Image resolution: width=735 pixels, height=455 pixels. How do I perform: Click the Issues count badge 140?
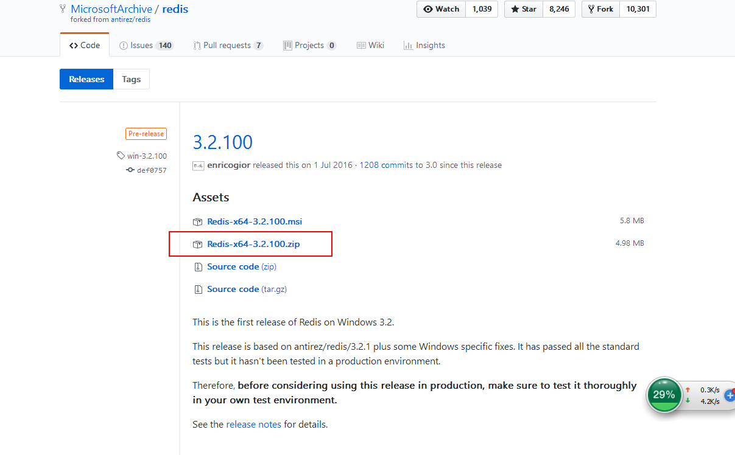click(x=165, y=45)
